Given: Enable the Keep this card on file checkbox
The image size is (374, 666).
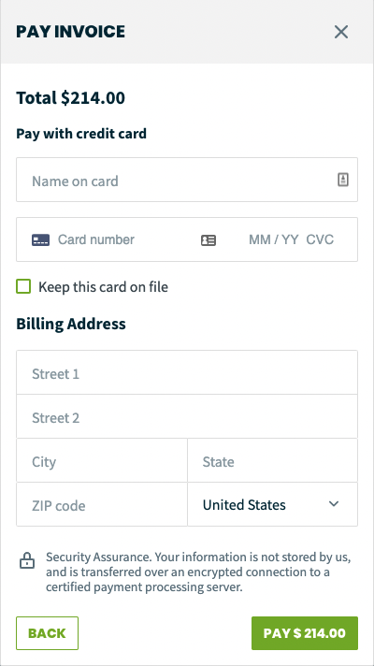Looking at the screenshot, I should (x=23, y=286).
